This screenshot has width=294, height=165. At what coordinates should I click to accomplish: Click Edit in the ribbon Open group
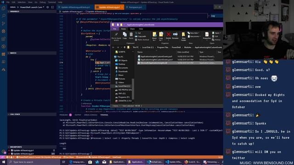(x=215, y=37)
